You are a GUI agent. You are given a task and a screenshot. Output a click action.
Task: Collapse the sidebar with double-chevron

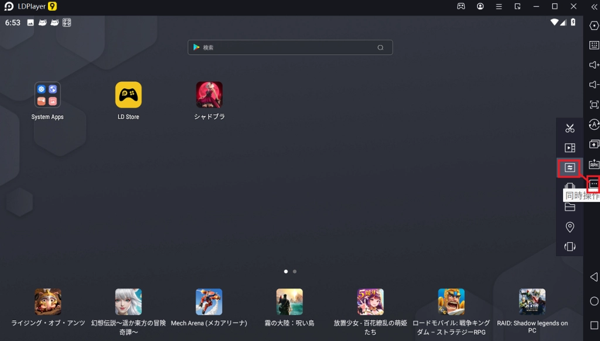[594, 6]
